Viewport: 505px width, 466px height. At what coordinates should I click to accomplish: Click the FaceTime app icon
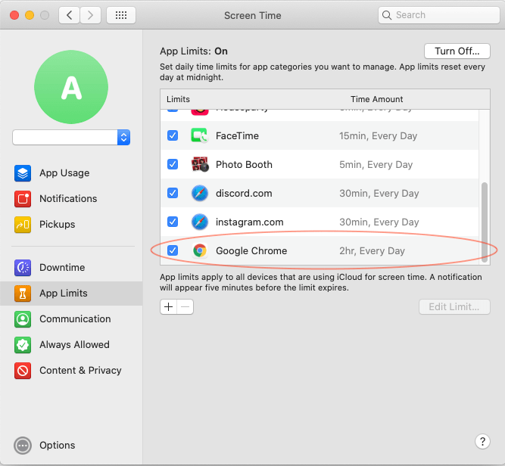click(200, 135)
